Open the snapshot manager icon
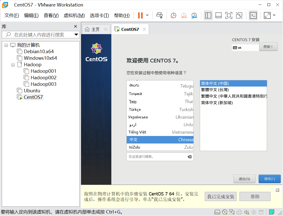The height and width of the screenshot is (216, 283). click(x=194, y=16)
